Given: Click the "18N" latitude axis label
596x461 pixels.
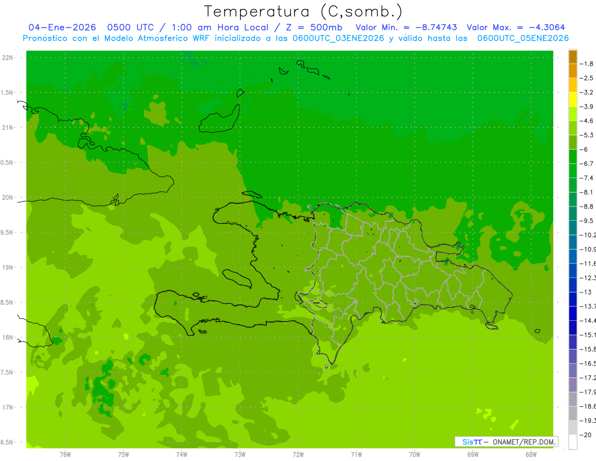Looking at the screenshot, I should coord(8,337).
